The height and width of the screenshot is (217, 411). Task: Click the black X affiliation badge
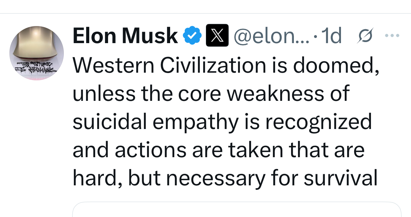pyautogui.click(x=217, y=35)
